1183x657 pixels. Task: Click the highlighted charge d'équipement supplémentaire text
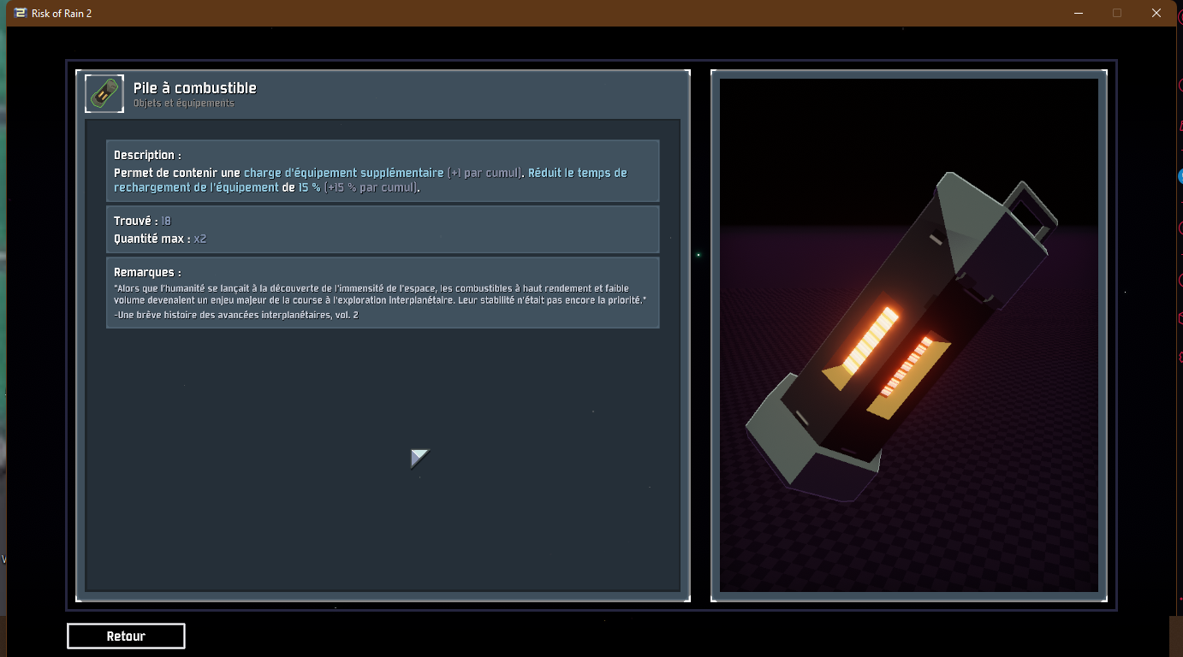pos(343,173)
